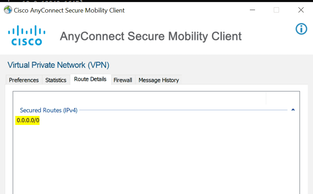Switch to the Preferences tab
This screenshot has height=194, width=313.
(x=24, y=80)
